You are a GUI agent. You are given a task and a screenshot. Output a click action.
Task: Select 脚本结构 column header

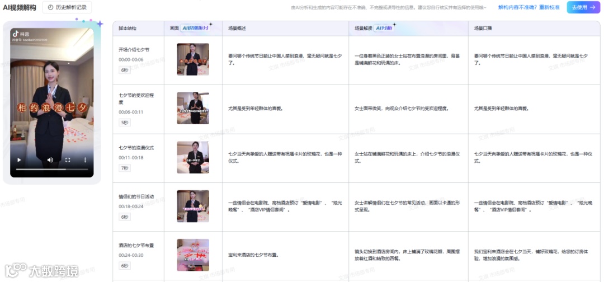[127, 29]
